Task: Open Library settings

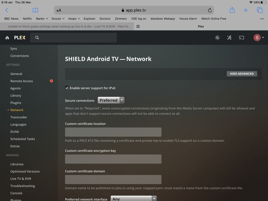Action: click(15, 96)
